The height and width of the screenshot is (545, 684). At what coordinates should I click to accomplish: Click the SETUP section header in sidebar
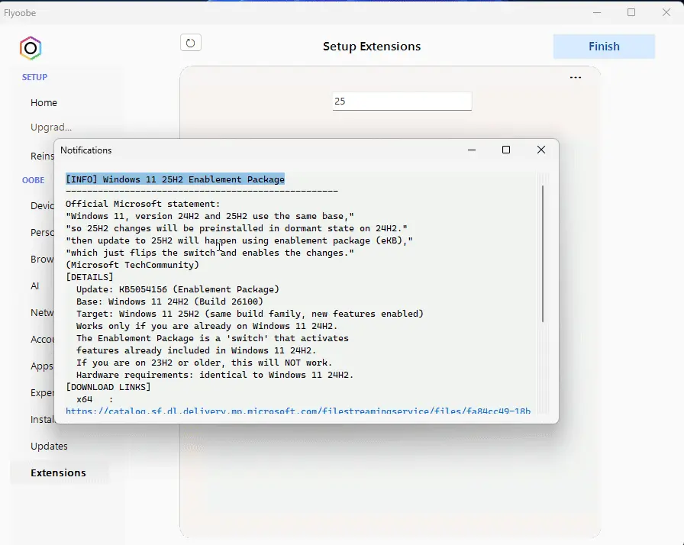coord(34,77)
